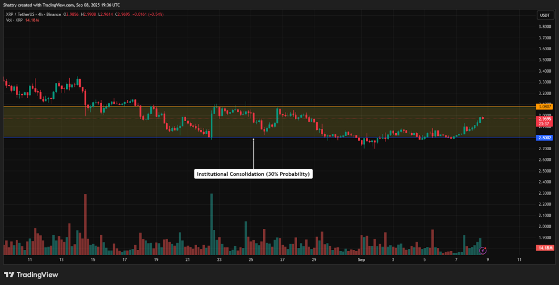Click the tallest green volume bar

coord(211,224)
